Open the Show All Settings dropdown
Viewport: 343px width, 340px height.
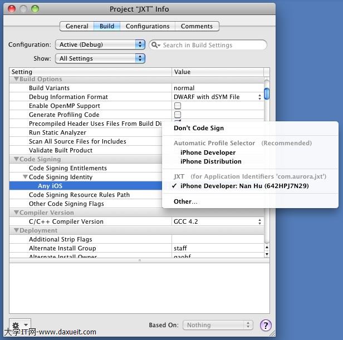100,58
